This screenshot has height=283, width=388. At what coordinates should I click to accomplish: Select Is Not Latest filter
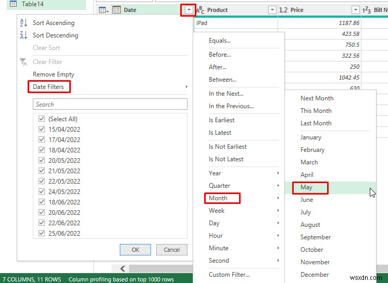point(226,159)
